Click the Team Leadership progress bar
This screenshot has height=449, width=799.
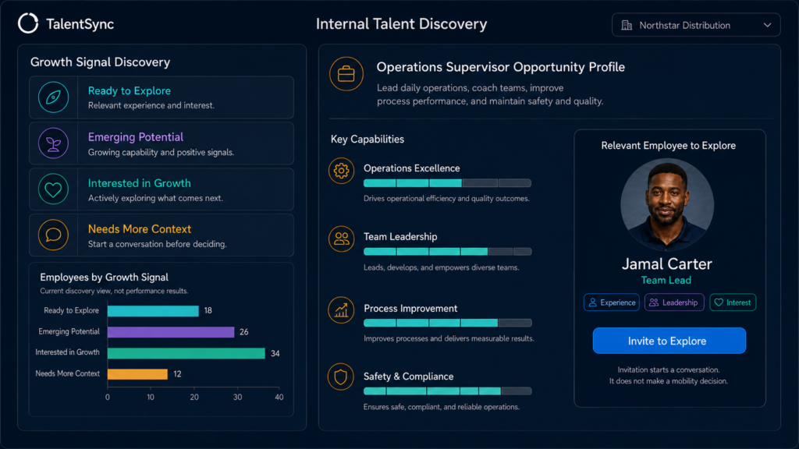pos(447,252)
